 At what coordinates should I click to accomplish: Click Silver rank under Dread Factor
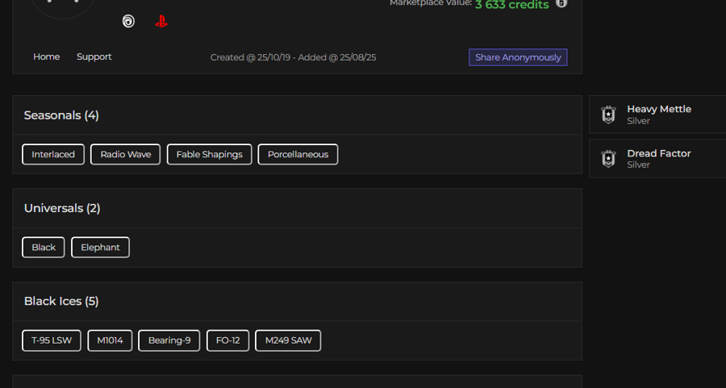coord(638,165)
